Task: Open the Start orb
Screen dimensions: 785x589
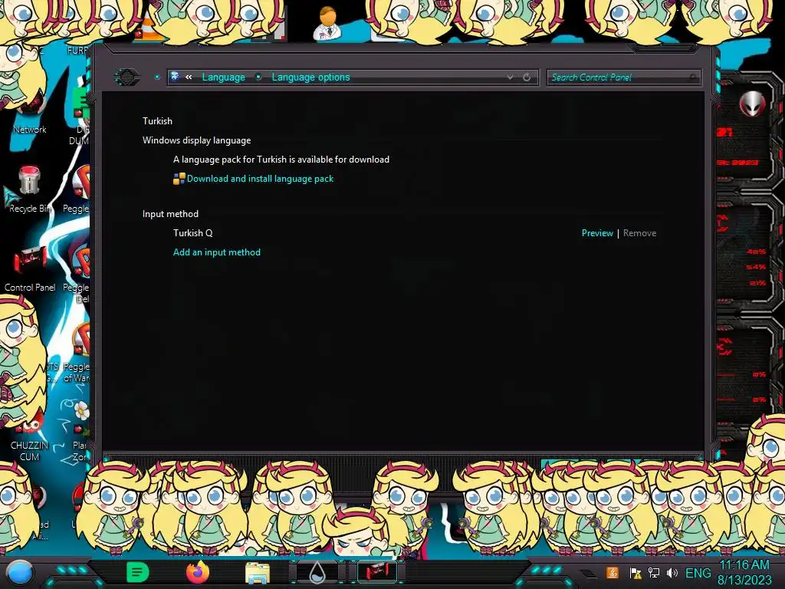Action: coord(20,572)
